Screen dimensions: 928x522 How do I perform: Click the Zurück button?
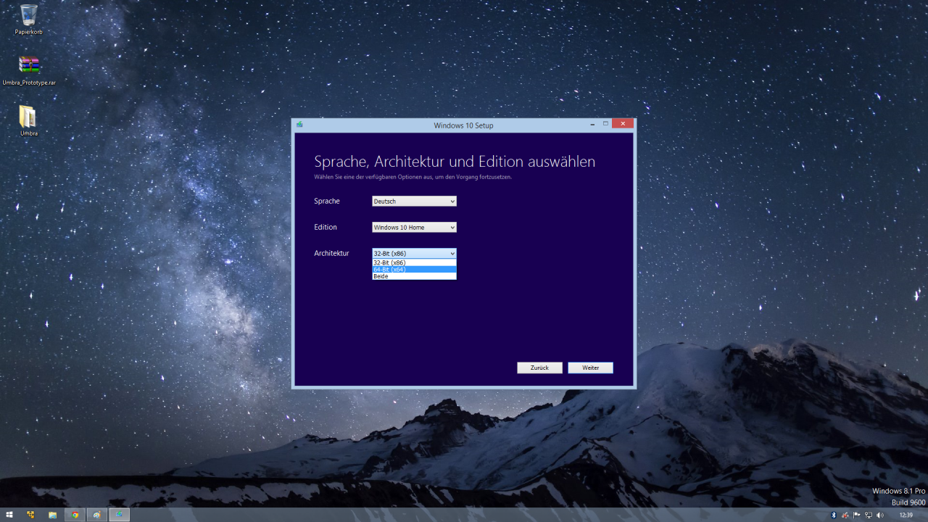(539, 368)
